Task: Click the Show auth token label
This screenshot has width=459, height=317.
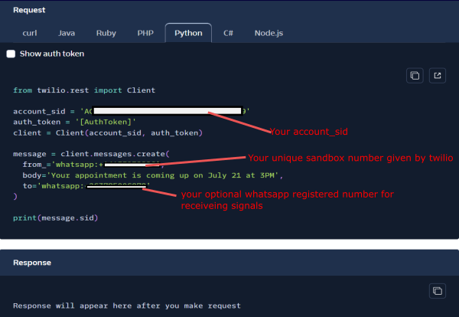Action: 52,54
